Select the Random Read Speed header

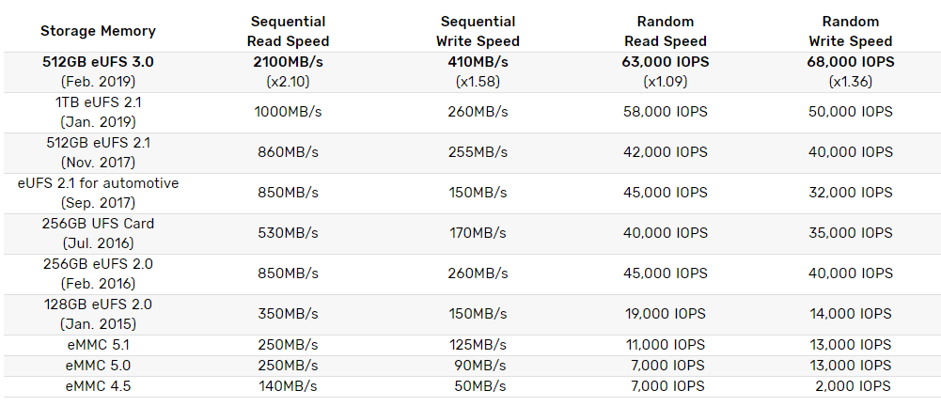click(x=665, y=31)
